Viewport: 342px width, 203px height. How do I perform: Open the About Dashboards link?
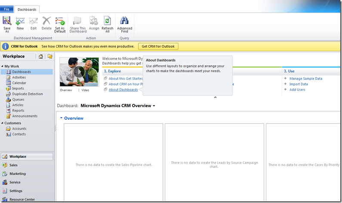pyautogui.click(x=123, y=90)
